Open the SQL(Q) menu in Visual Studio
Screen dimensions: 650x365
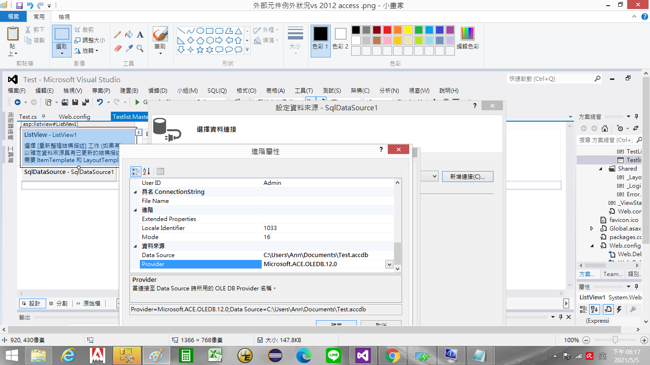coord(216,91)
